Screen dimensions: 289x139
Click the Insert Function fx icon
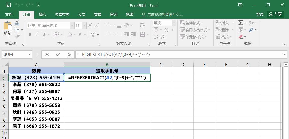(x=69, y=54)
